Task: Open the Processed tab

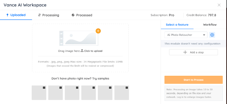Action: tap(82, 15)
